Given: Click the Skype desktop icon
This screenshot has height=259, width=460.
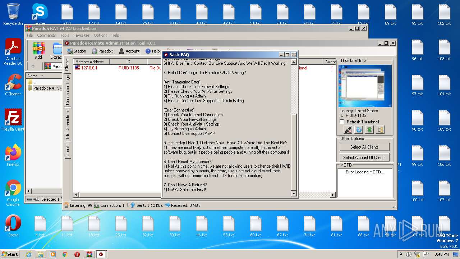Looking at the screenshot, I should pyautogui.click(x=40, y=14).
